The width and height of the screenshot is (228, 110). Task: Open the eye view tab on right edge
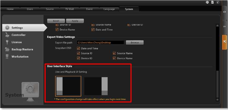225,12
